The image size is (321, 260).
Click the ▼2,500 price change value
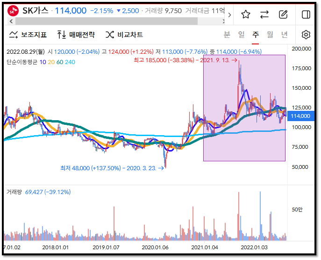(x=128, y=11)
